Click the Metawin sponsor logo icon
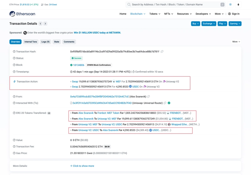 pyautogui.click(x=25, y=33)
